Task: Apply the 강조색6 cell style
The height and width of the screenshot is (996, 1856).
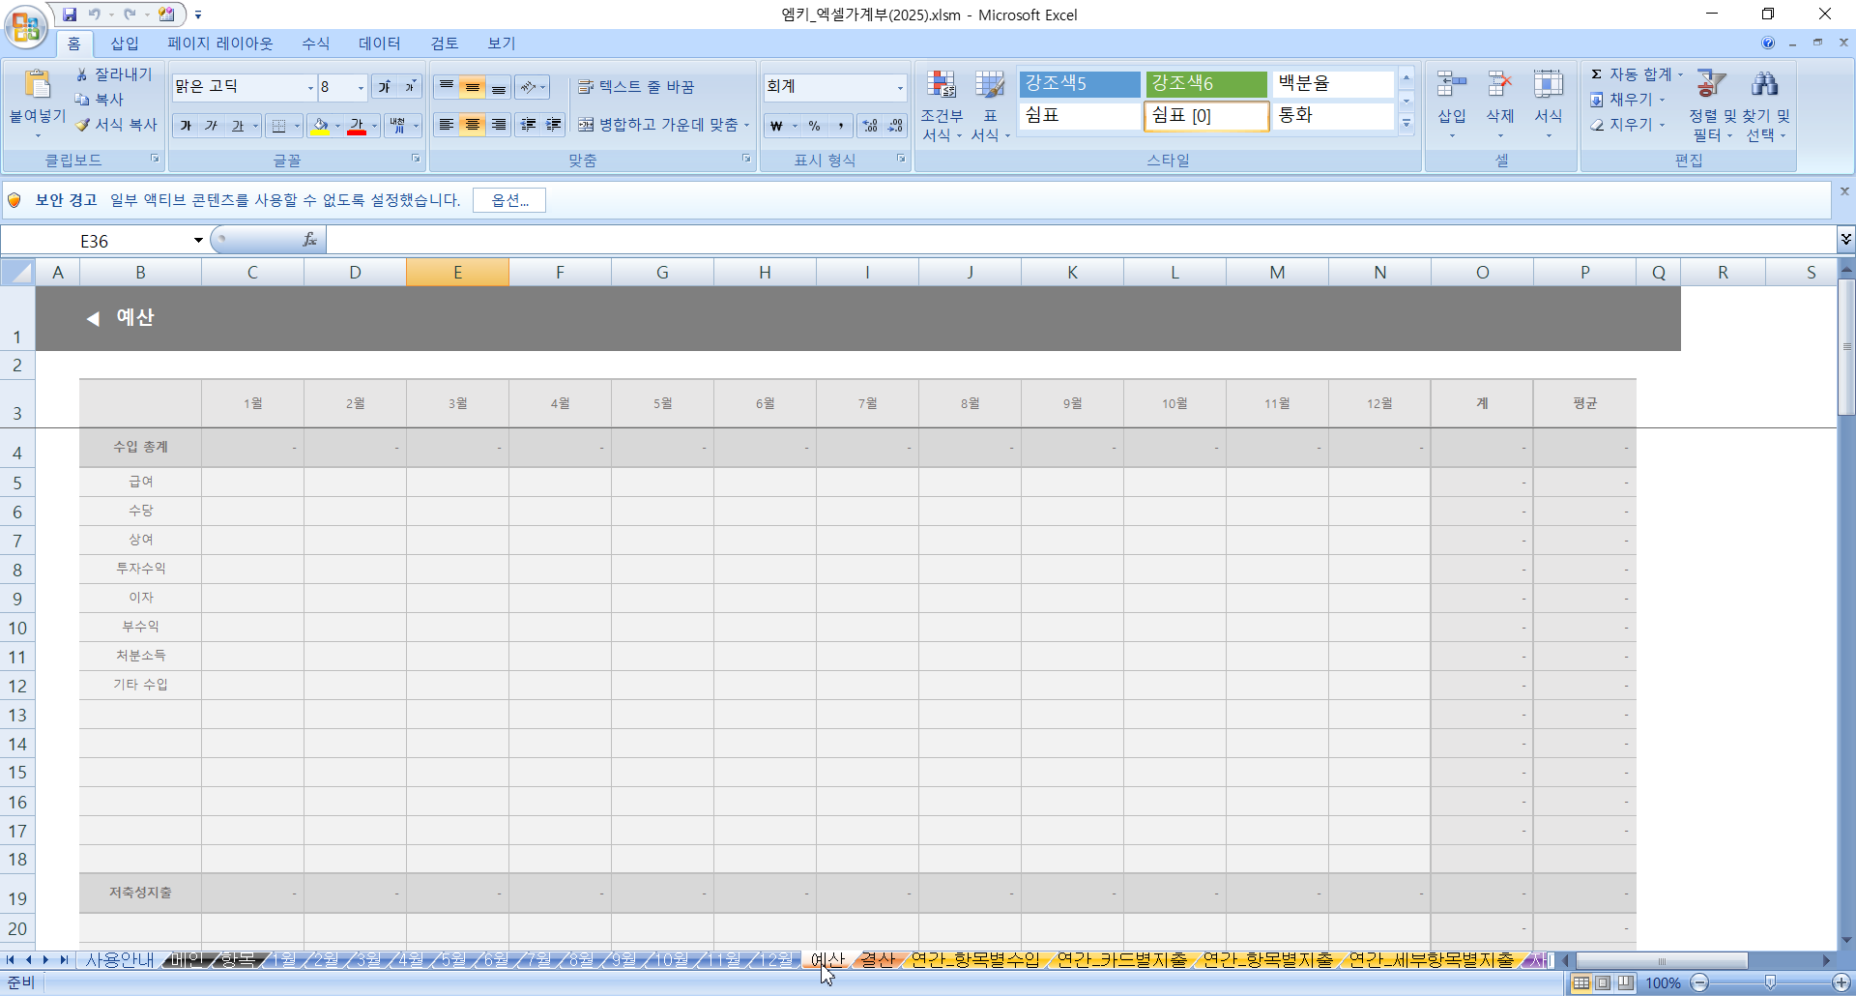Action: [1206, 83]
